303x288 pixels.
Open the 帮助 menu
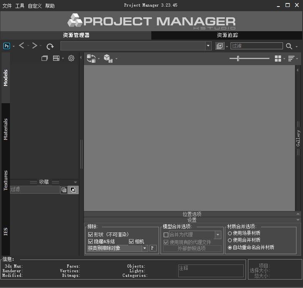(50, 6)
